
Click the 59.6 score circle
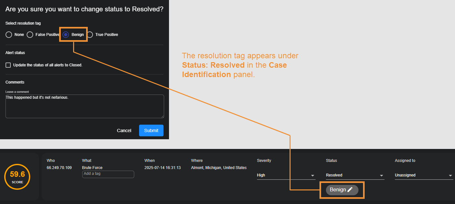click(17, 177)
